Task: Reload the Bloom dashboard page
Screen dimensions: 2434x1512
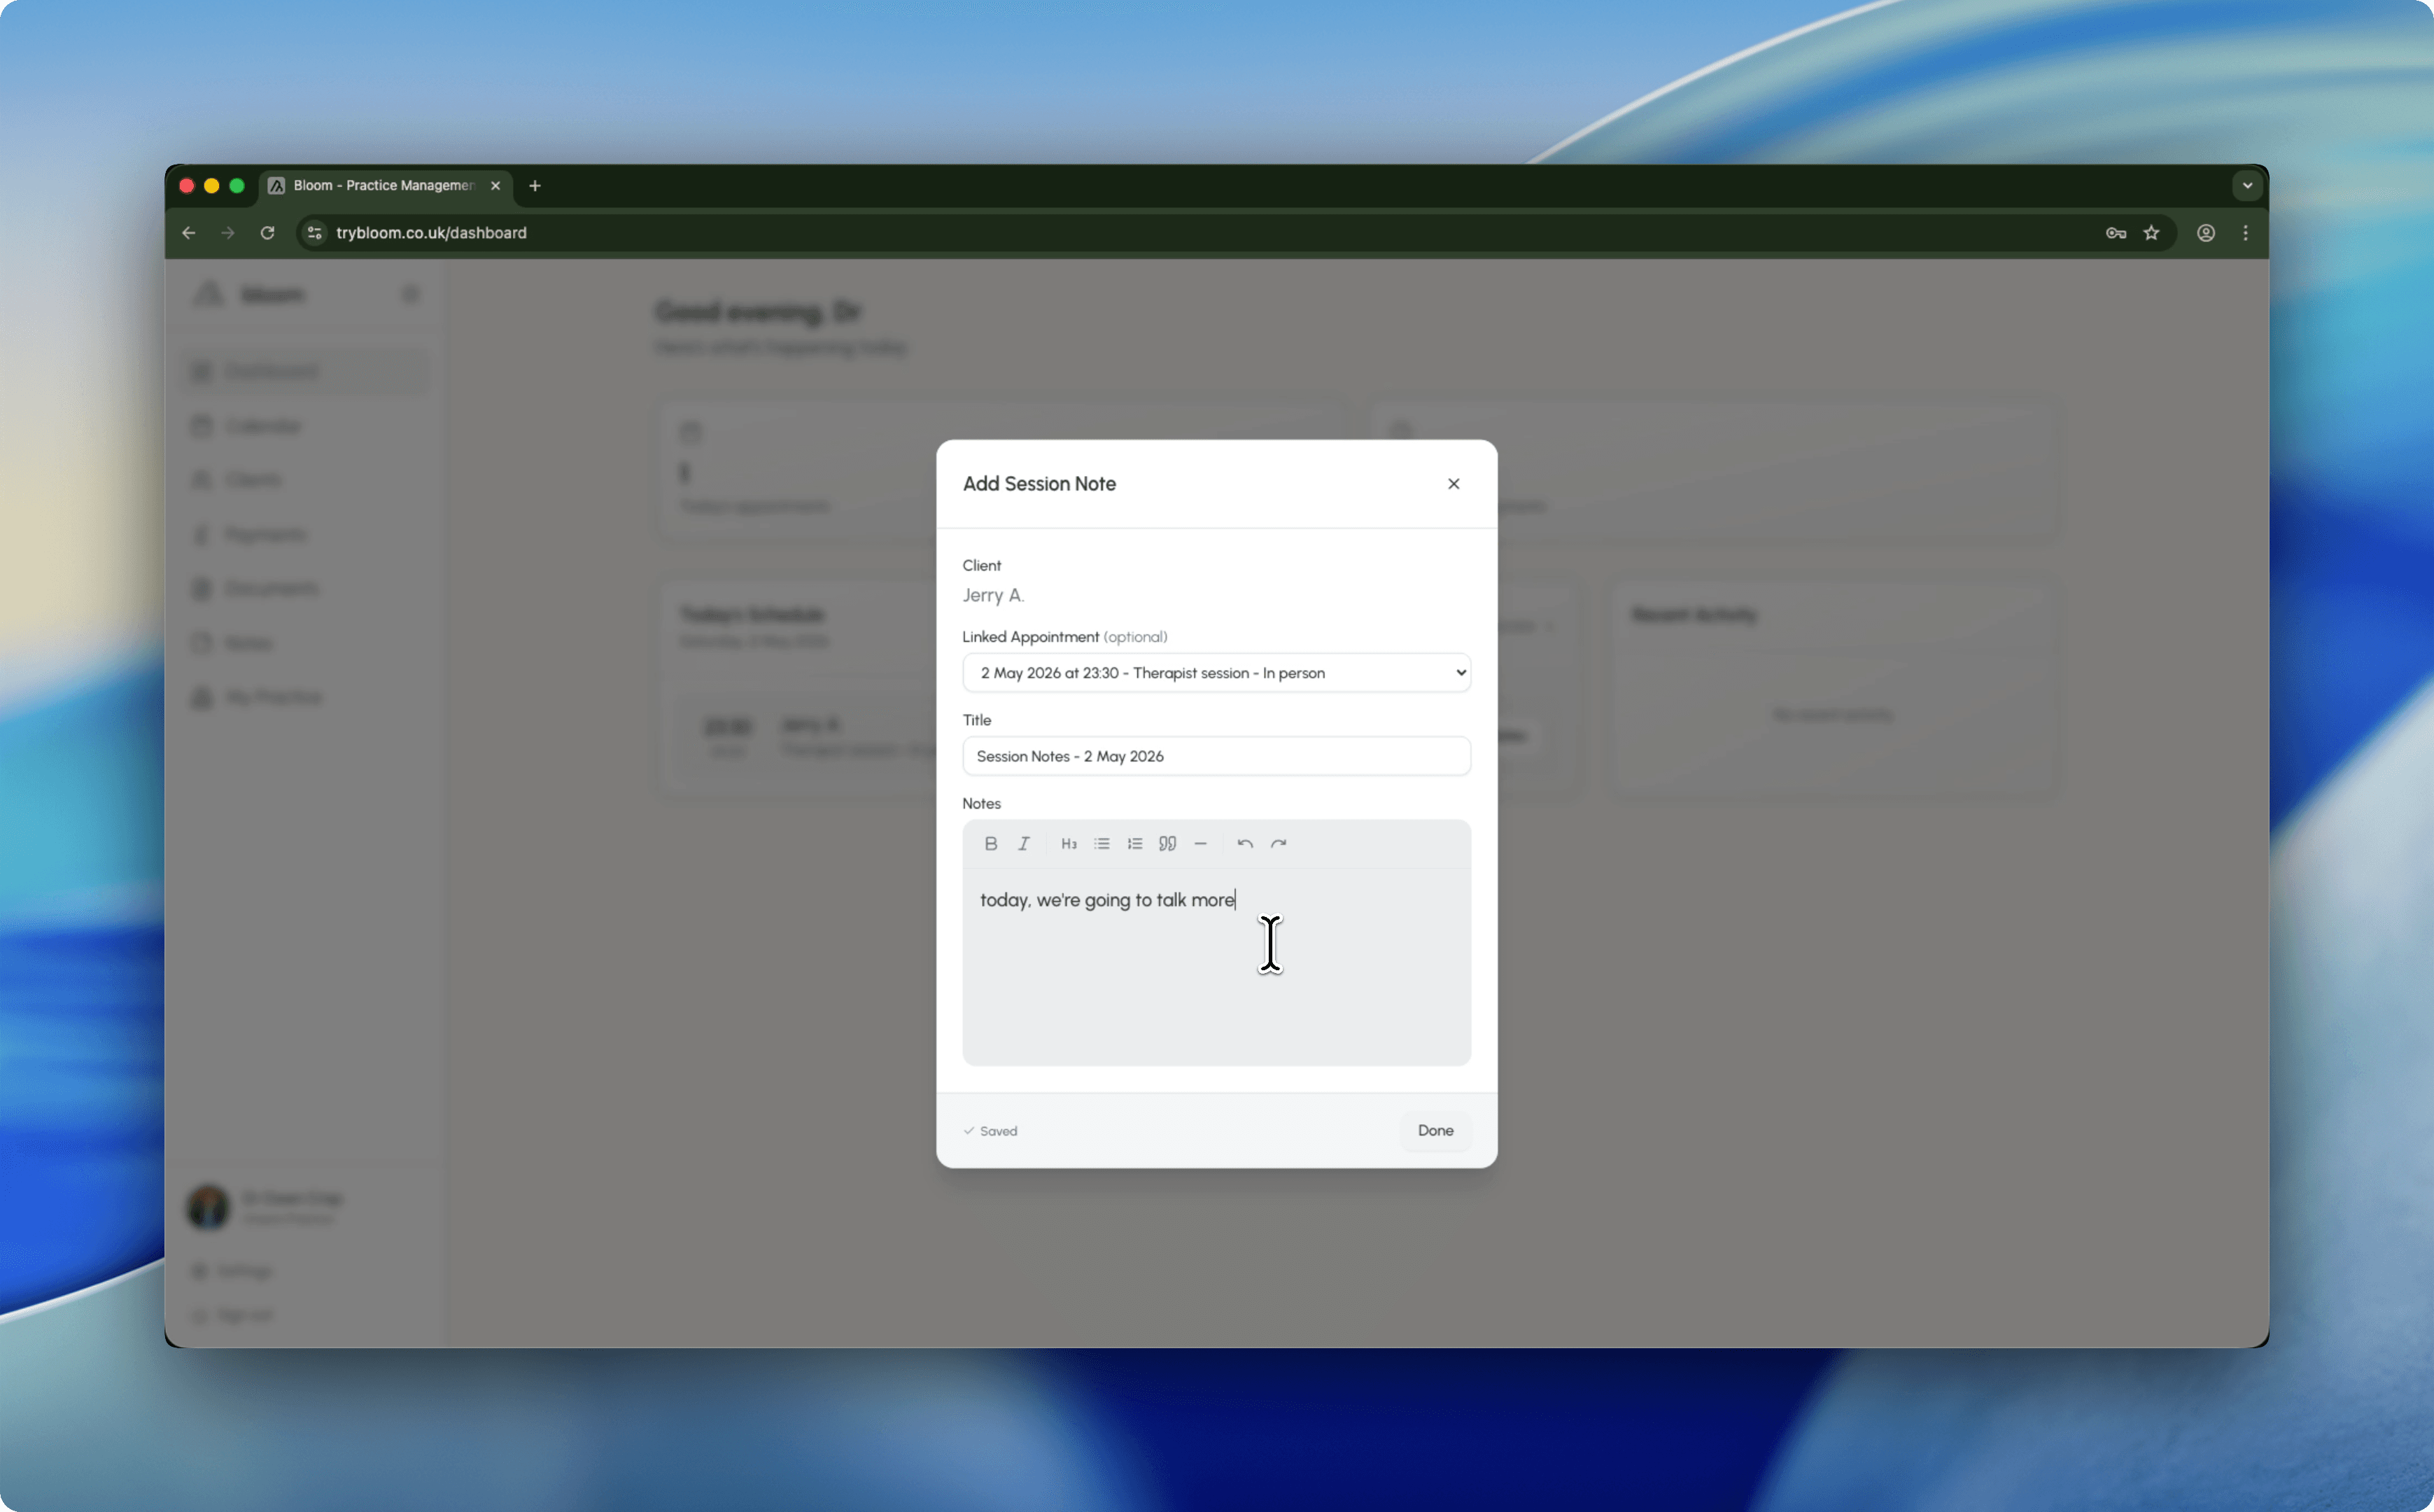Action: [267, 233]
